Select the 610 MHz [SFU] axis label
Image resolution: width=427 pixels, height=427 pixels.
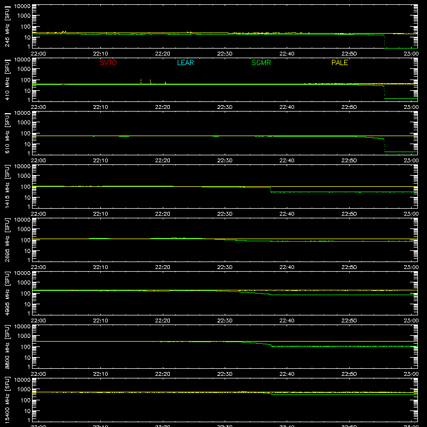coord(7,134)
